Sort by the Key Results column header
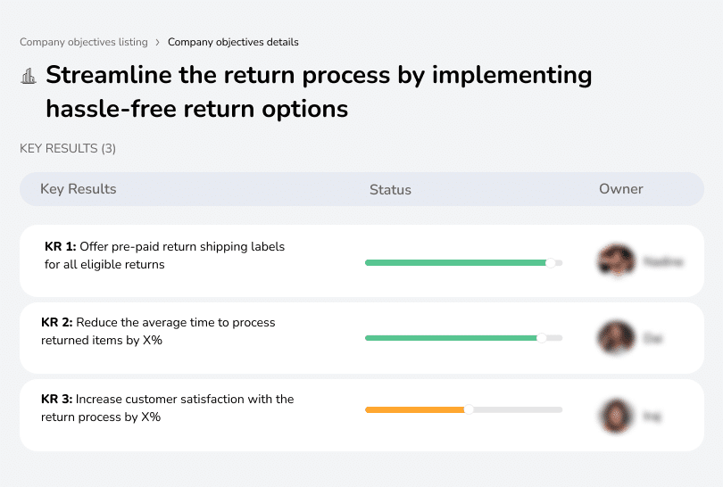This screenshot has width=723, height=487. coord(78,189)
